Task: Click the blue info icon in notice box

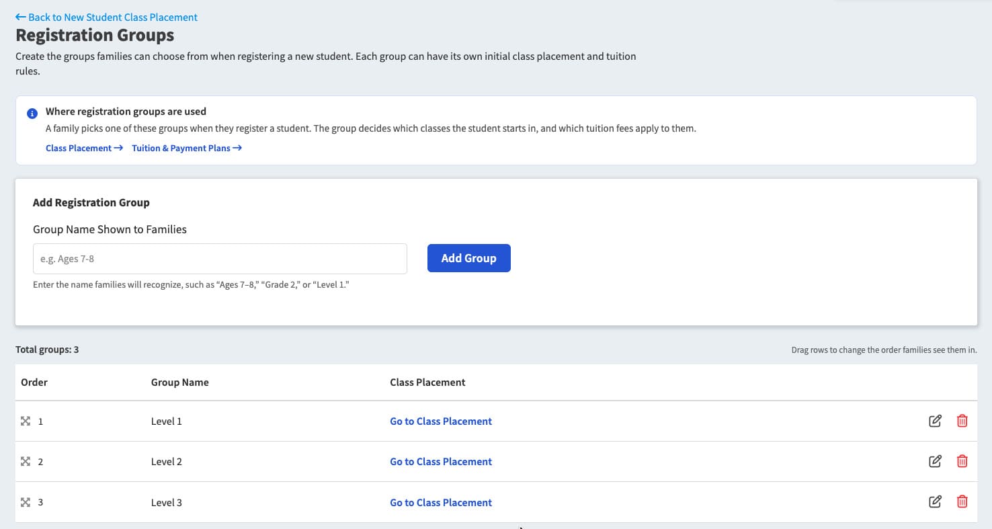Action: coord(32,114)
